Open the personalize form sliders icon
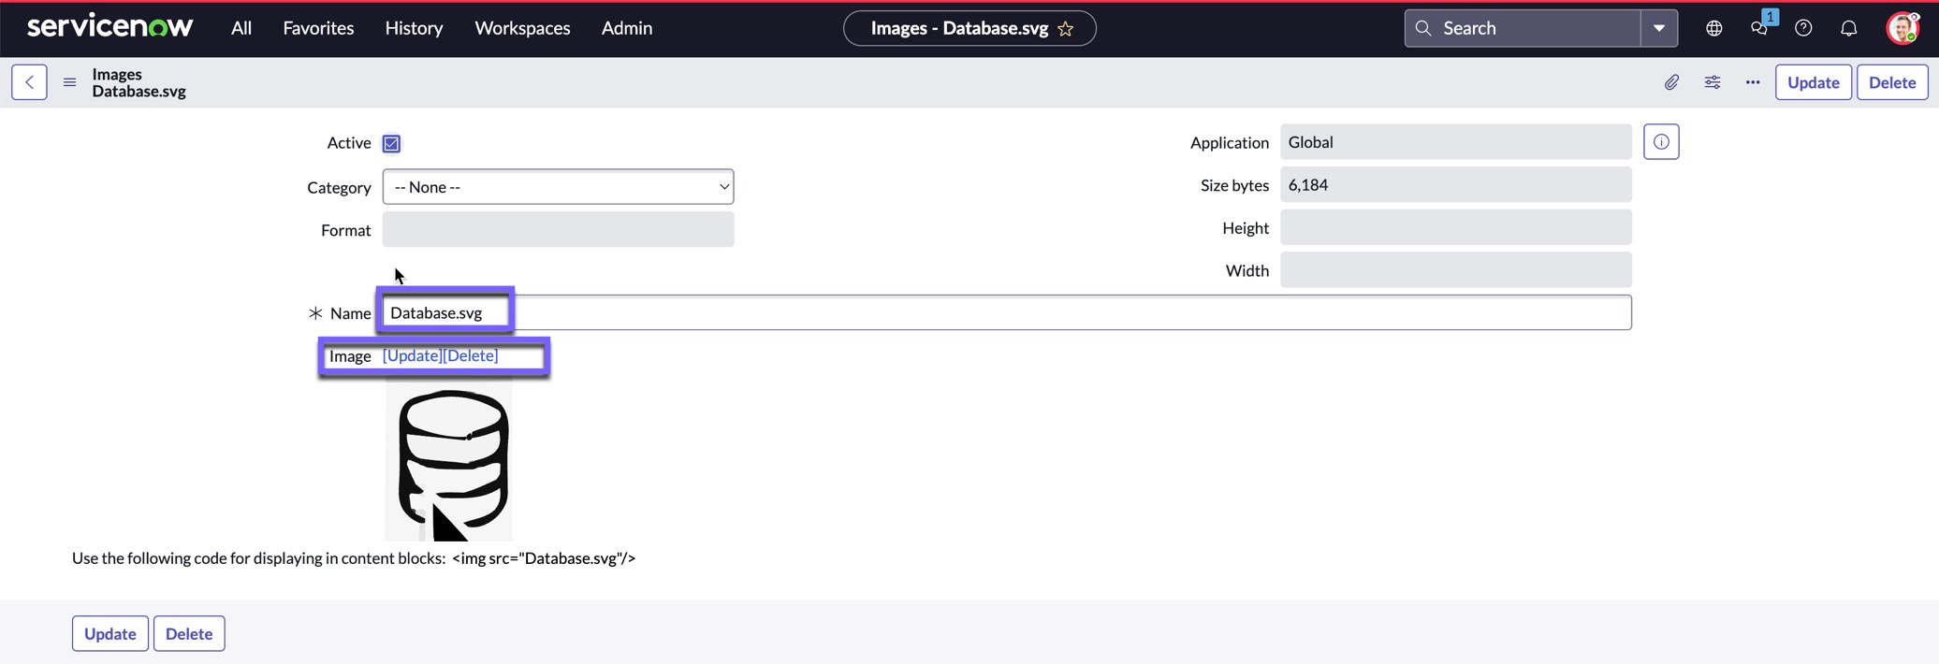This screenshot has height=664, width=1939. point(1712,82)
